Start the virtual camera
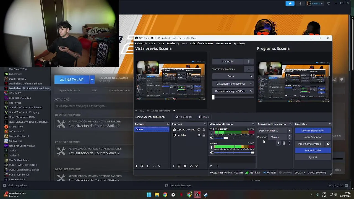This screenshot has width=354, height=199. 309,144
